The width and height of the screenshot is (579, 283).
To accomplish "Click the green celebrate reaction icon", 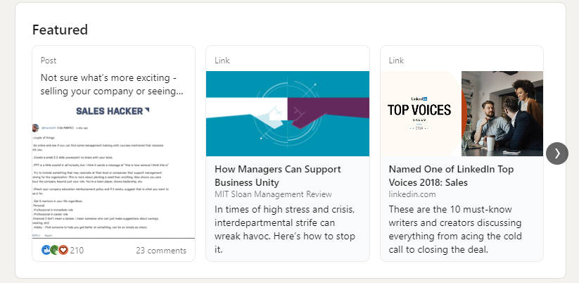I will point(55,250).
